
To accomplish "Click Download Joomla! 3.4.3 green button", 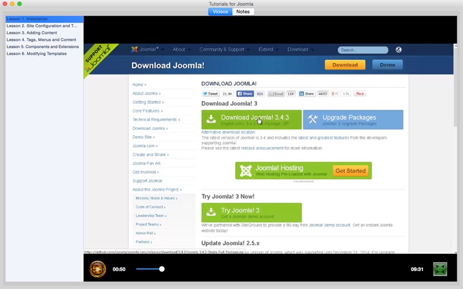I will tap(252, 120).
